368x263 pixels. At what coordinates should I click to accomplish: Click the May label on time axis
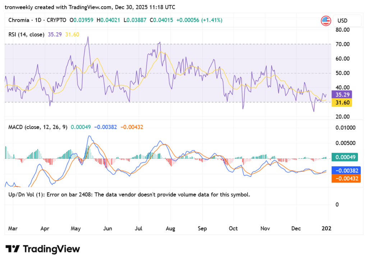click(x=75, y=229)
